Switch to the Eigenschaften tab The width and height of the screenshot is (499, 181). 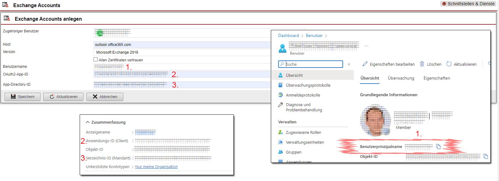437,78
